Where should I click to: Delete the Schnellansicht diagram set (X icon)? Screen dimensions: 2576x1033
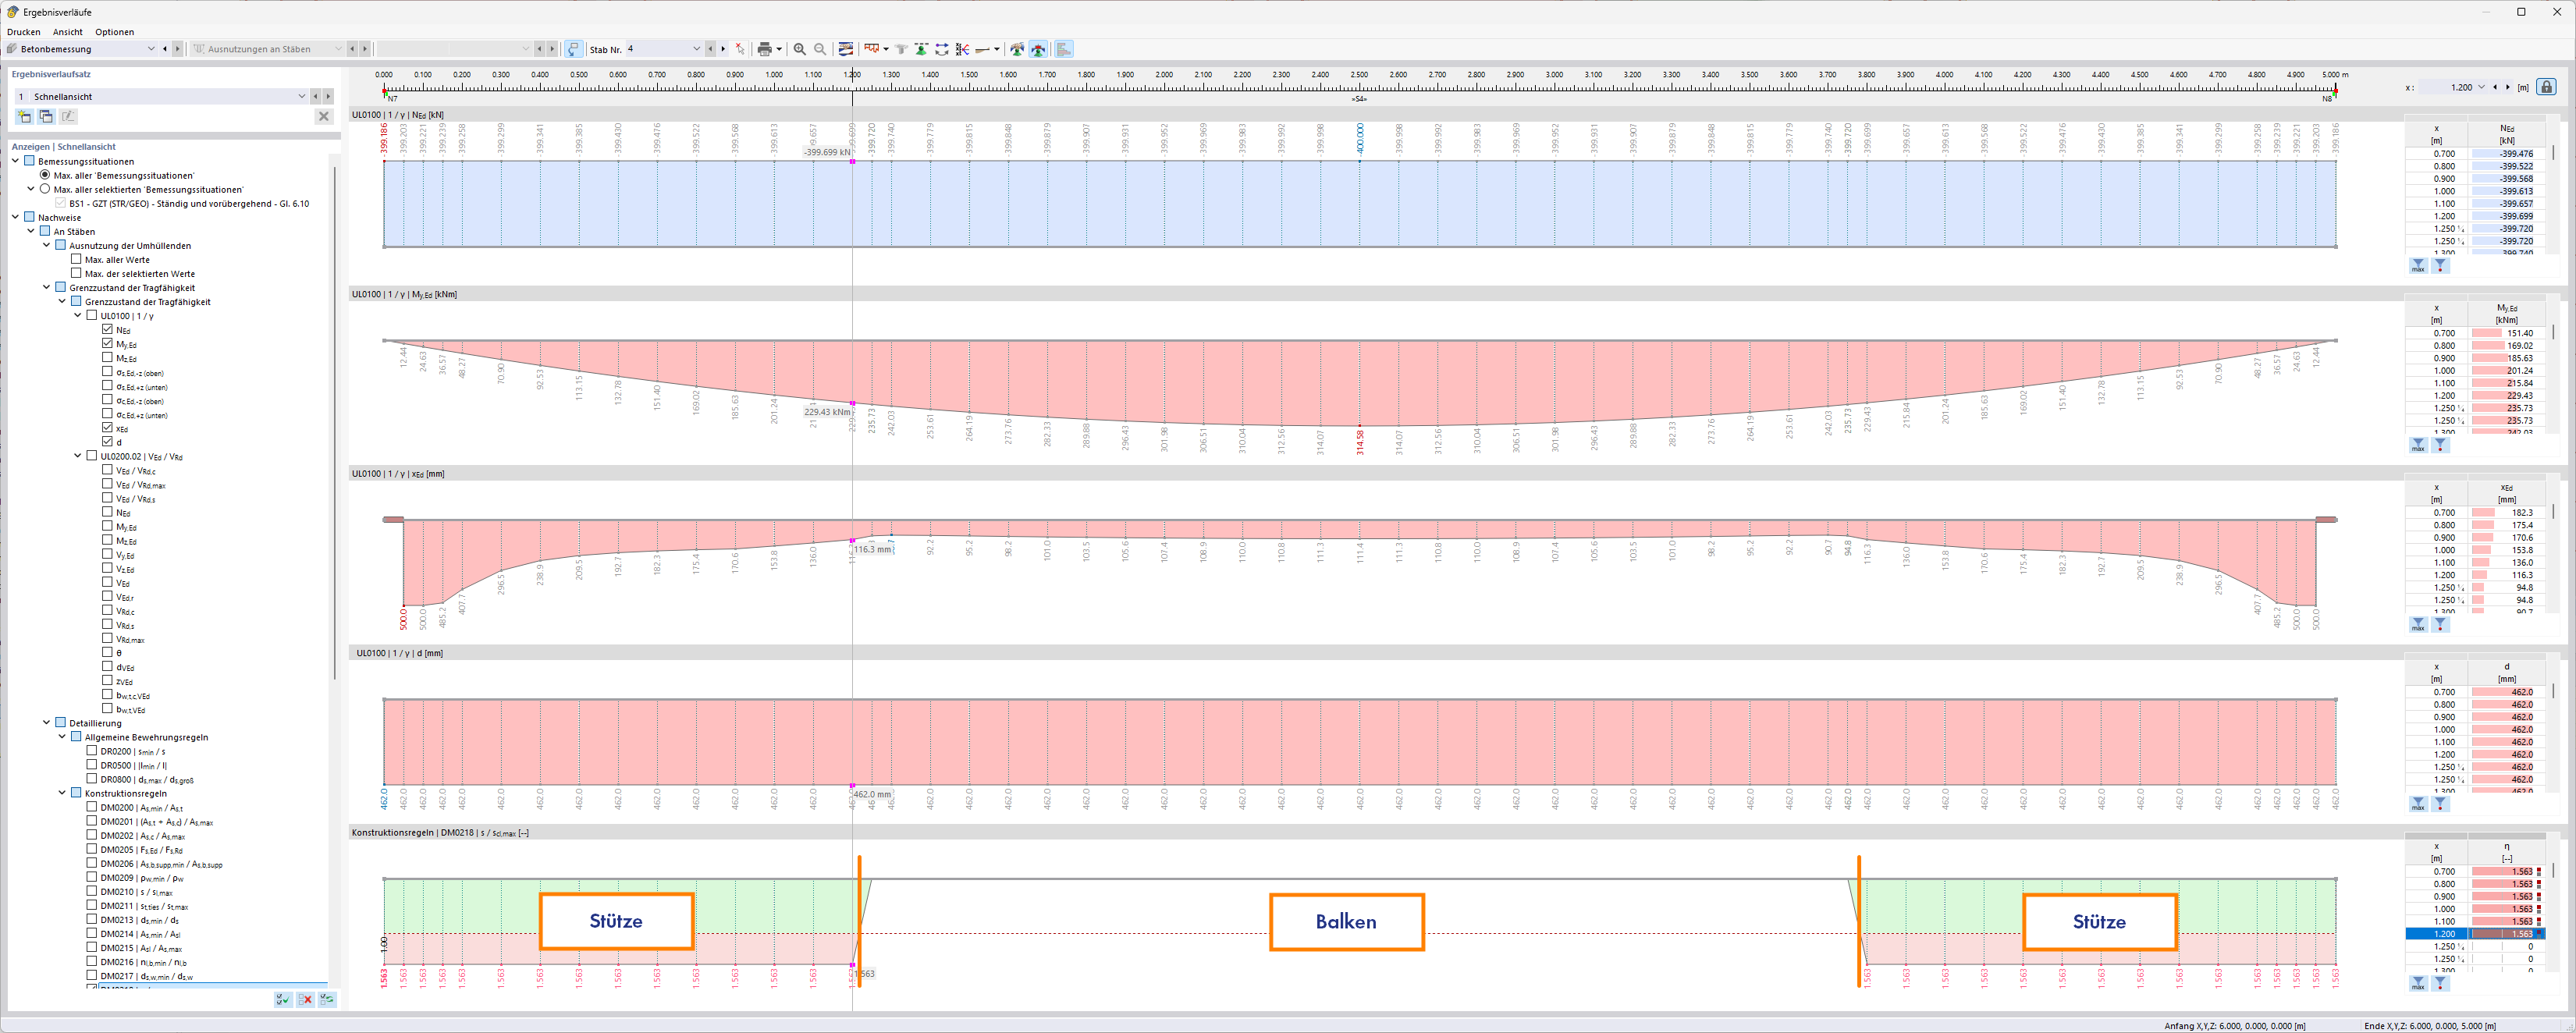[x=323, y=117]
